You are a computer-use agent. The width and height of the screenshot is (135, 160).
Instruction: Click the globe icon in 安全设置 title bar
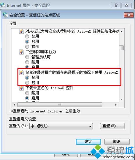5,15
